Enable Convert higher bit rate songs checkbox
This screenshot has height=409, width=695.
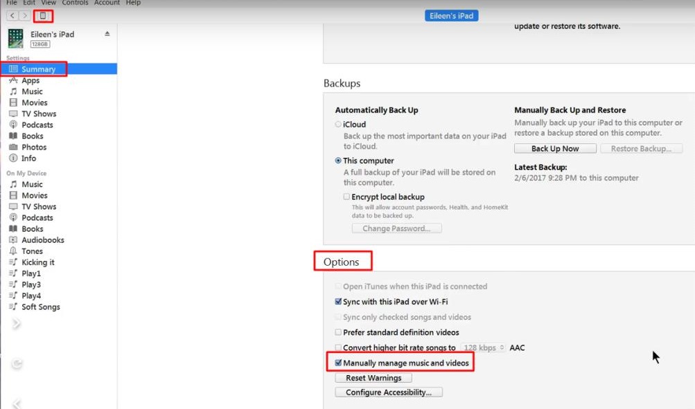click(338, 347)
